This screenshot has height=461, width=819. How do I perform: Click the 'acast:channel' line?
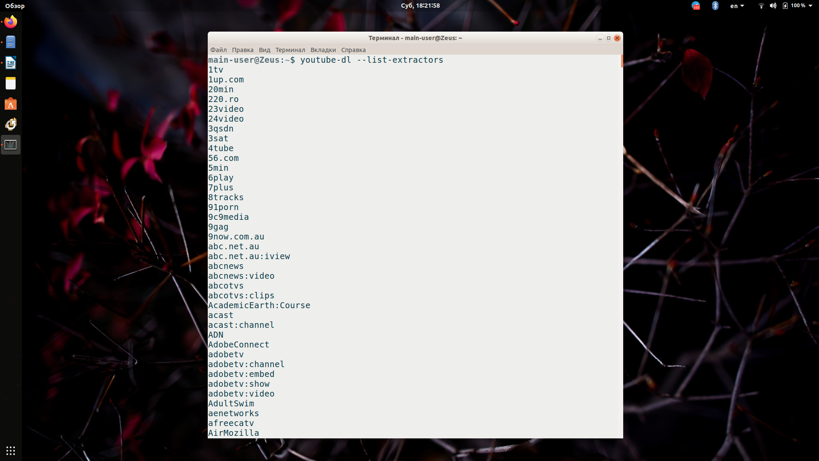241,325
